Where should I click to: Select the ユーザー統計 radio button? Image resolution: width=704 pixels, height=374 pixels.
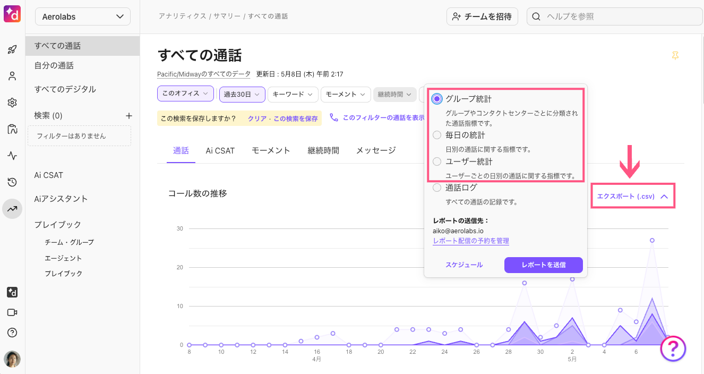pos(437,161)
